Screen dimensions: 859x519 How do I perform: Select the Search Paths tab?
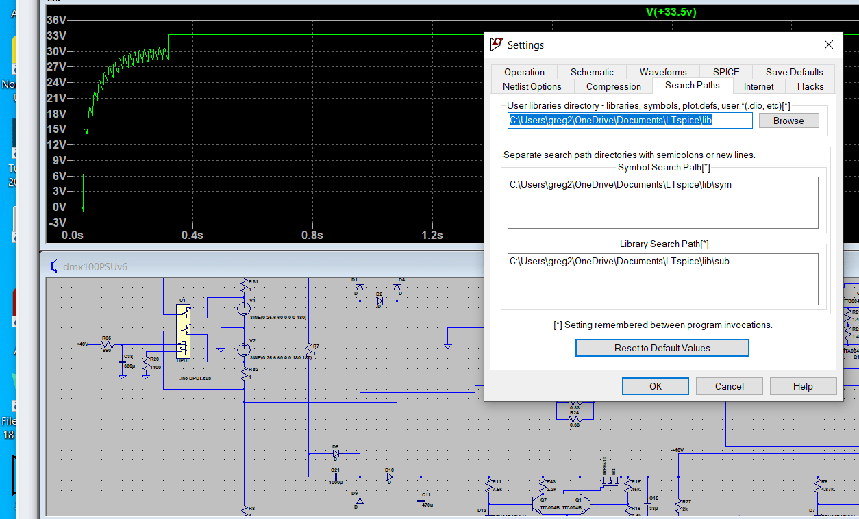pos(692,86)
